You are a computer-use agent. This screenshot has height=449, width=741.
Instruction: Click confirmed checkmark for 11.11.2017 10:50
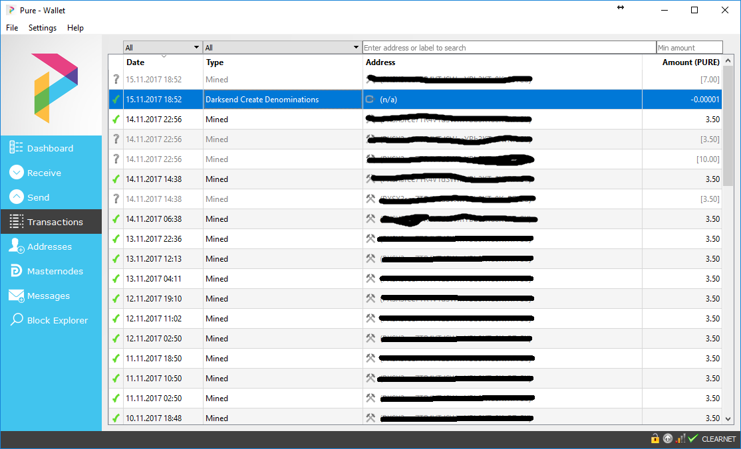(116, 378)
